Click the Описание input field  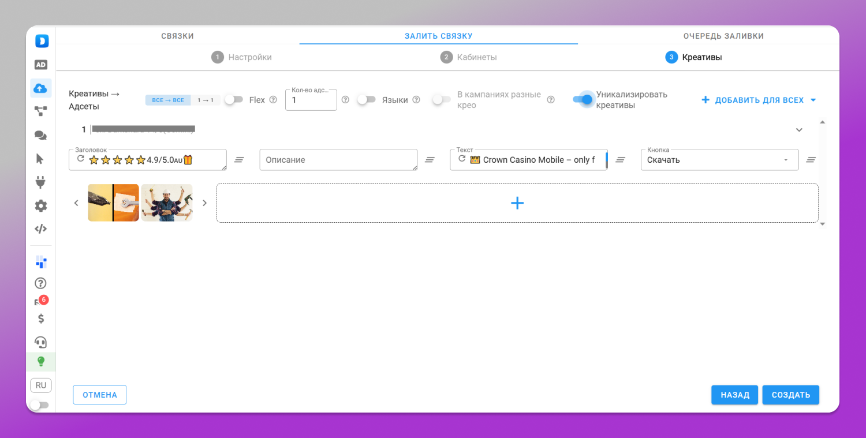pyautogui.click(x=338, y=160)
